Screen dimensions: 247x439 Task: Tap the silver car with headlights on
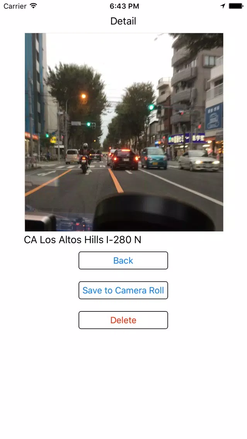click(199, 161)
